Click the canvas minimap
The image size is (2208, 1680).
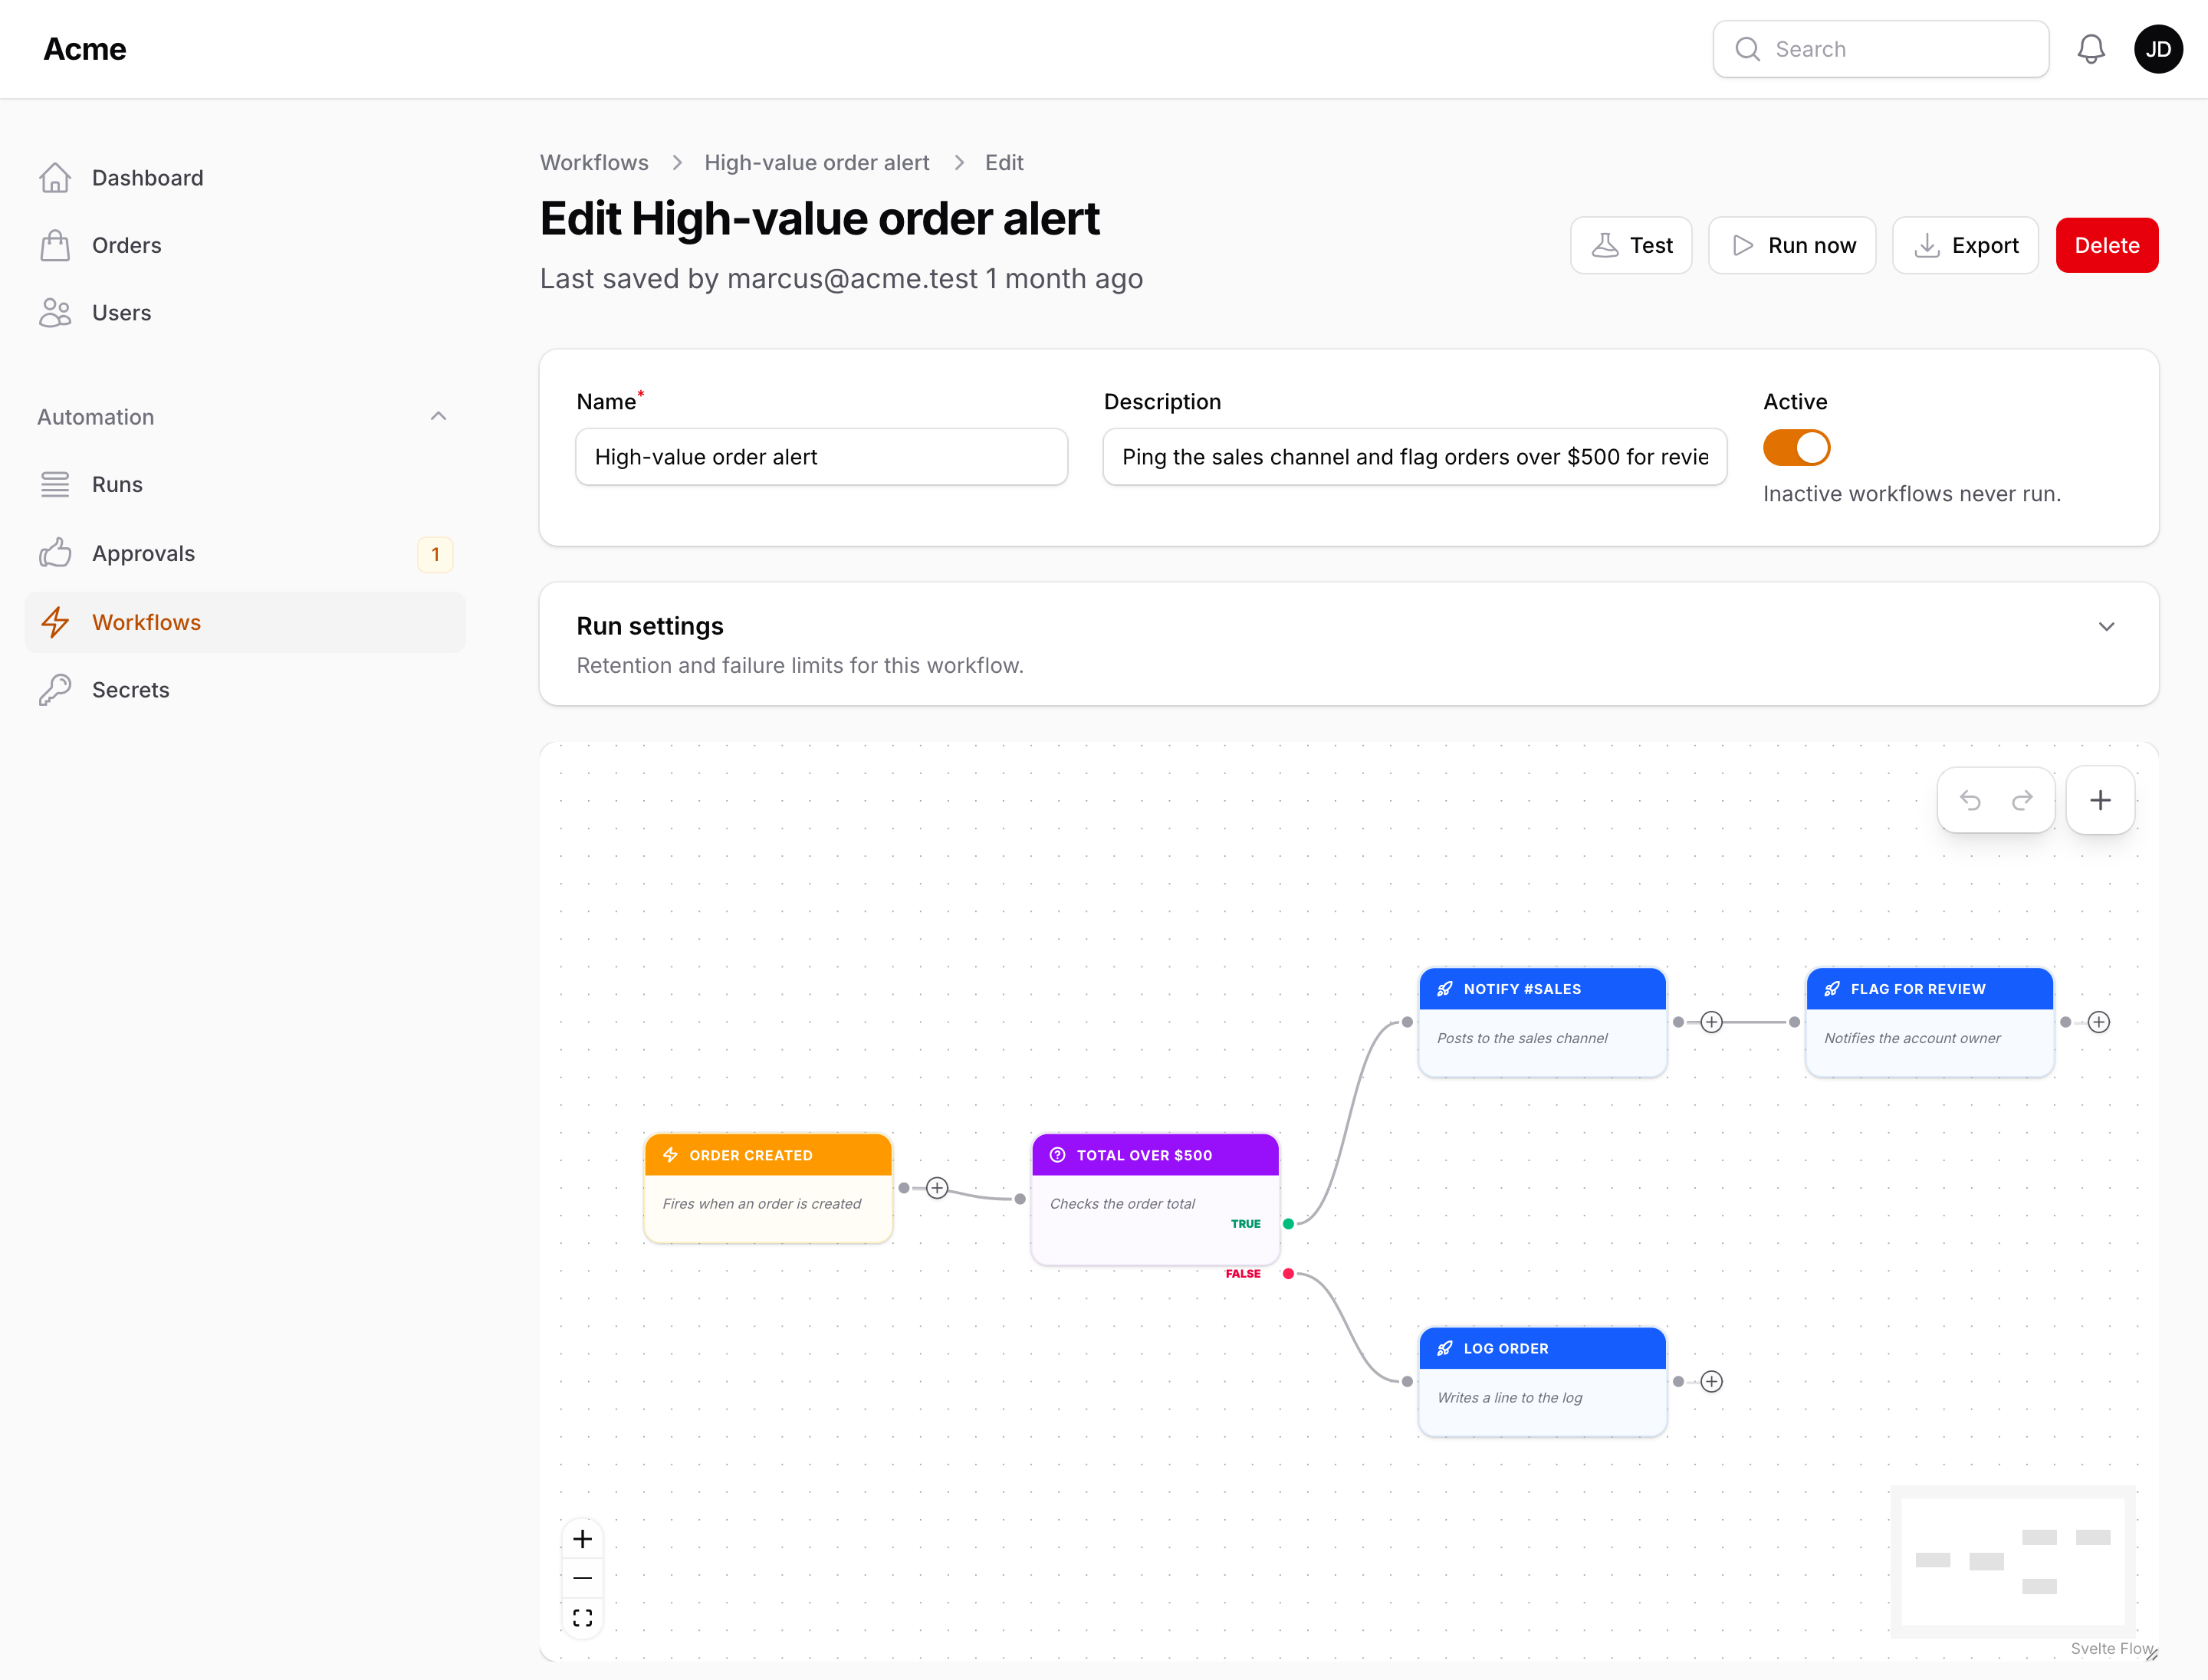pyautogui.click(x=2012, y=1561)
